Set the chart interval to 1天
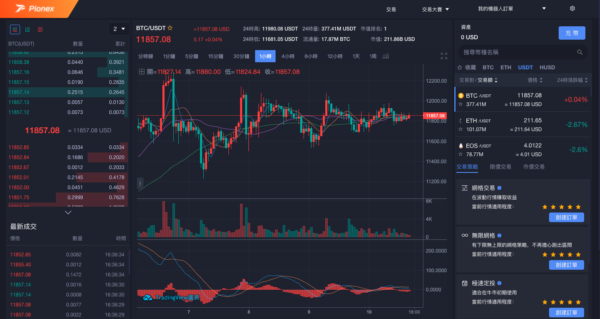The height and width of the screenshot is (319, 600). click(x=356, y=56)
